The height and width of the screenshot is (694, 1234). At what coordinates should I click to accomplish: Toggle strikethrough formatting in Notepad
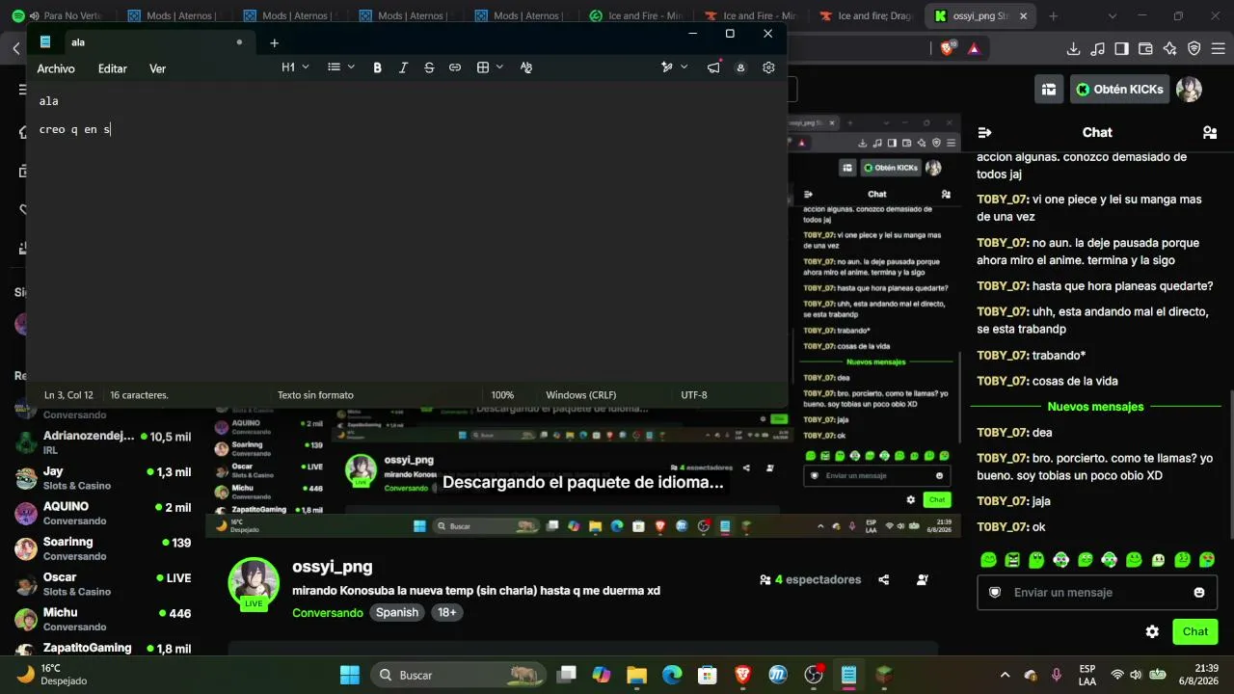(x=429, y=67)
